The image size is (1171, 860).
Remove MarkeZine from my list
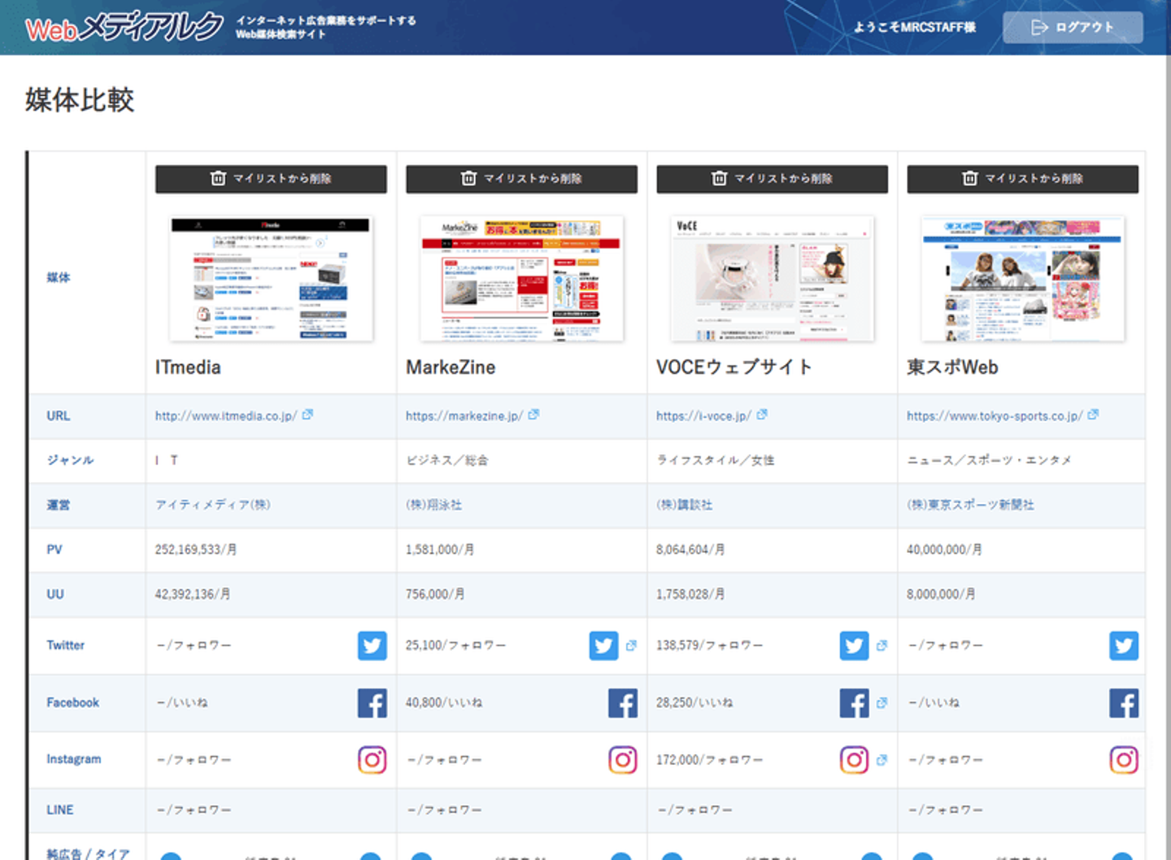521,179
